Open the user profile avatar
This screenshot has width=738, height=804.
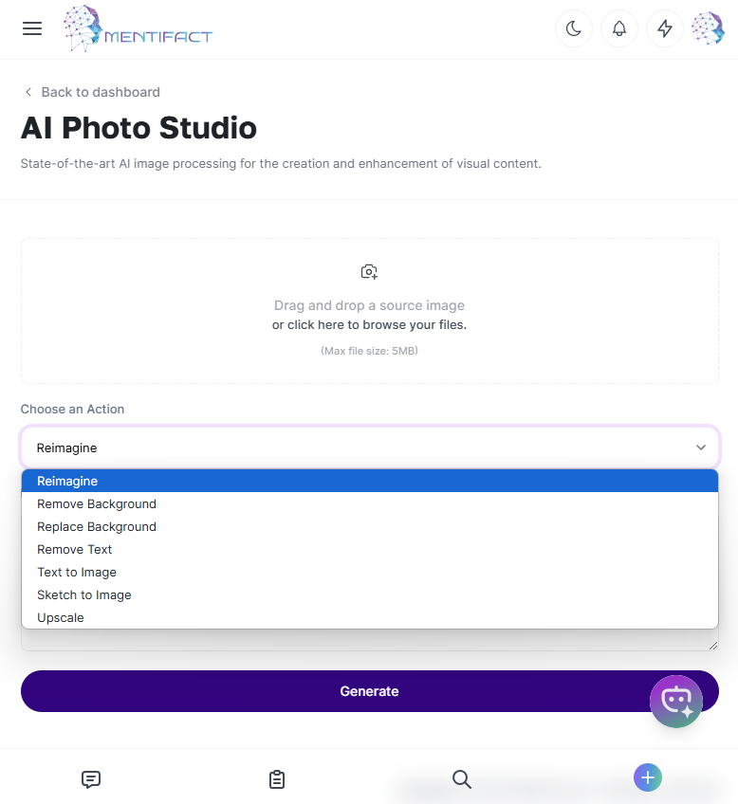[x=708, y=28]
